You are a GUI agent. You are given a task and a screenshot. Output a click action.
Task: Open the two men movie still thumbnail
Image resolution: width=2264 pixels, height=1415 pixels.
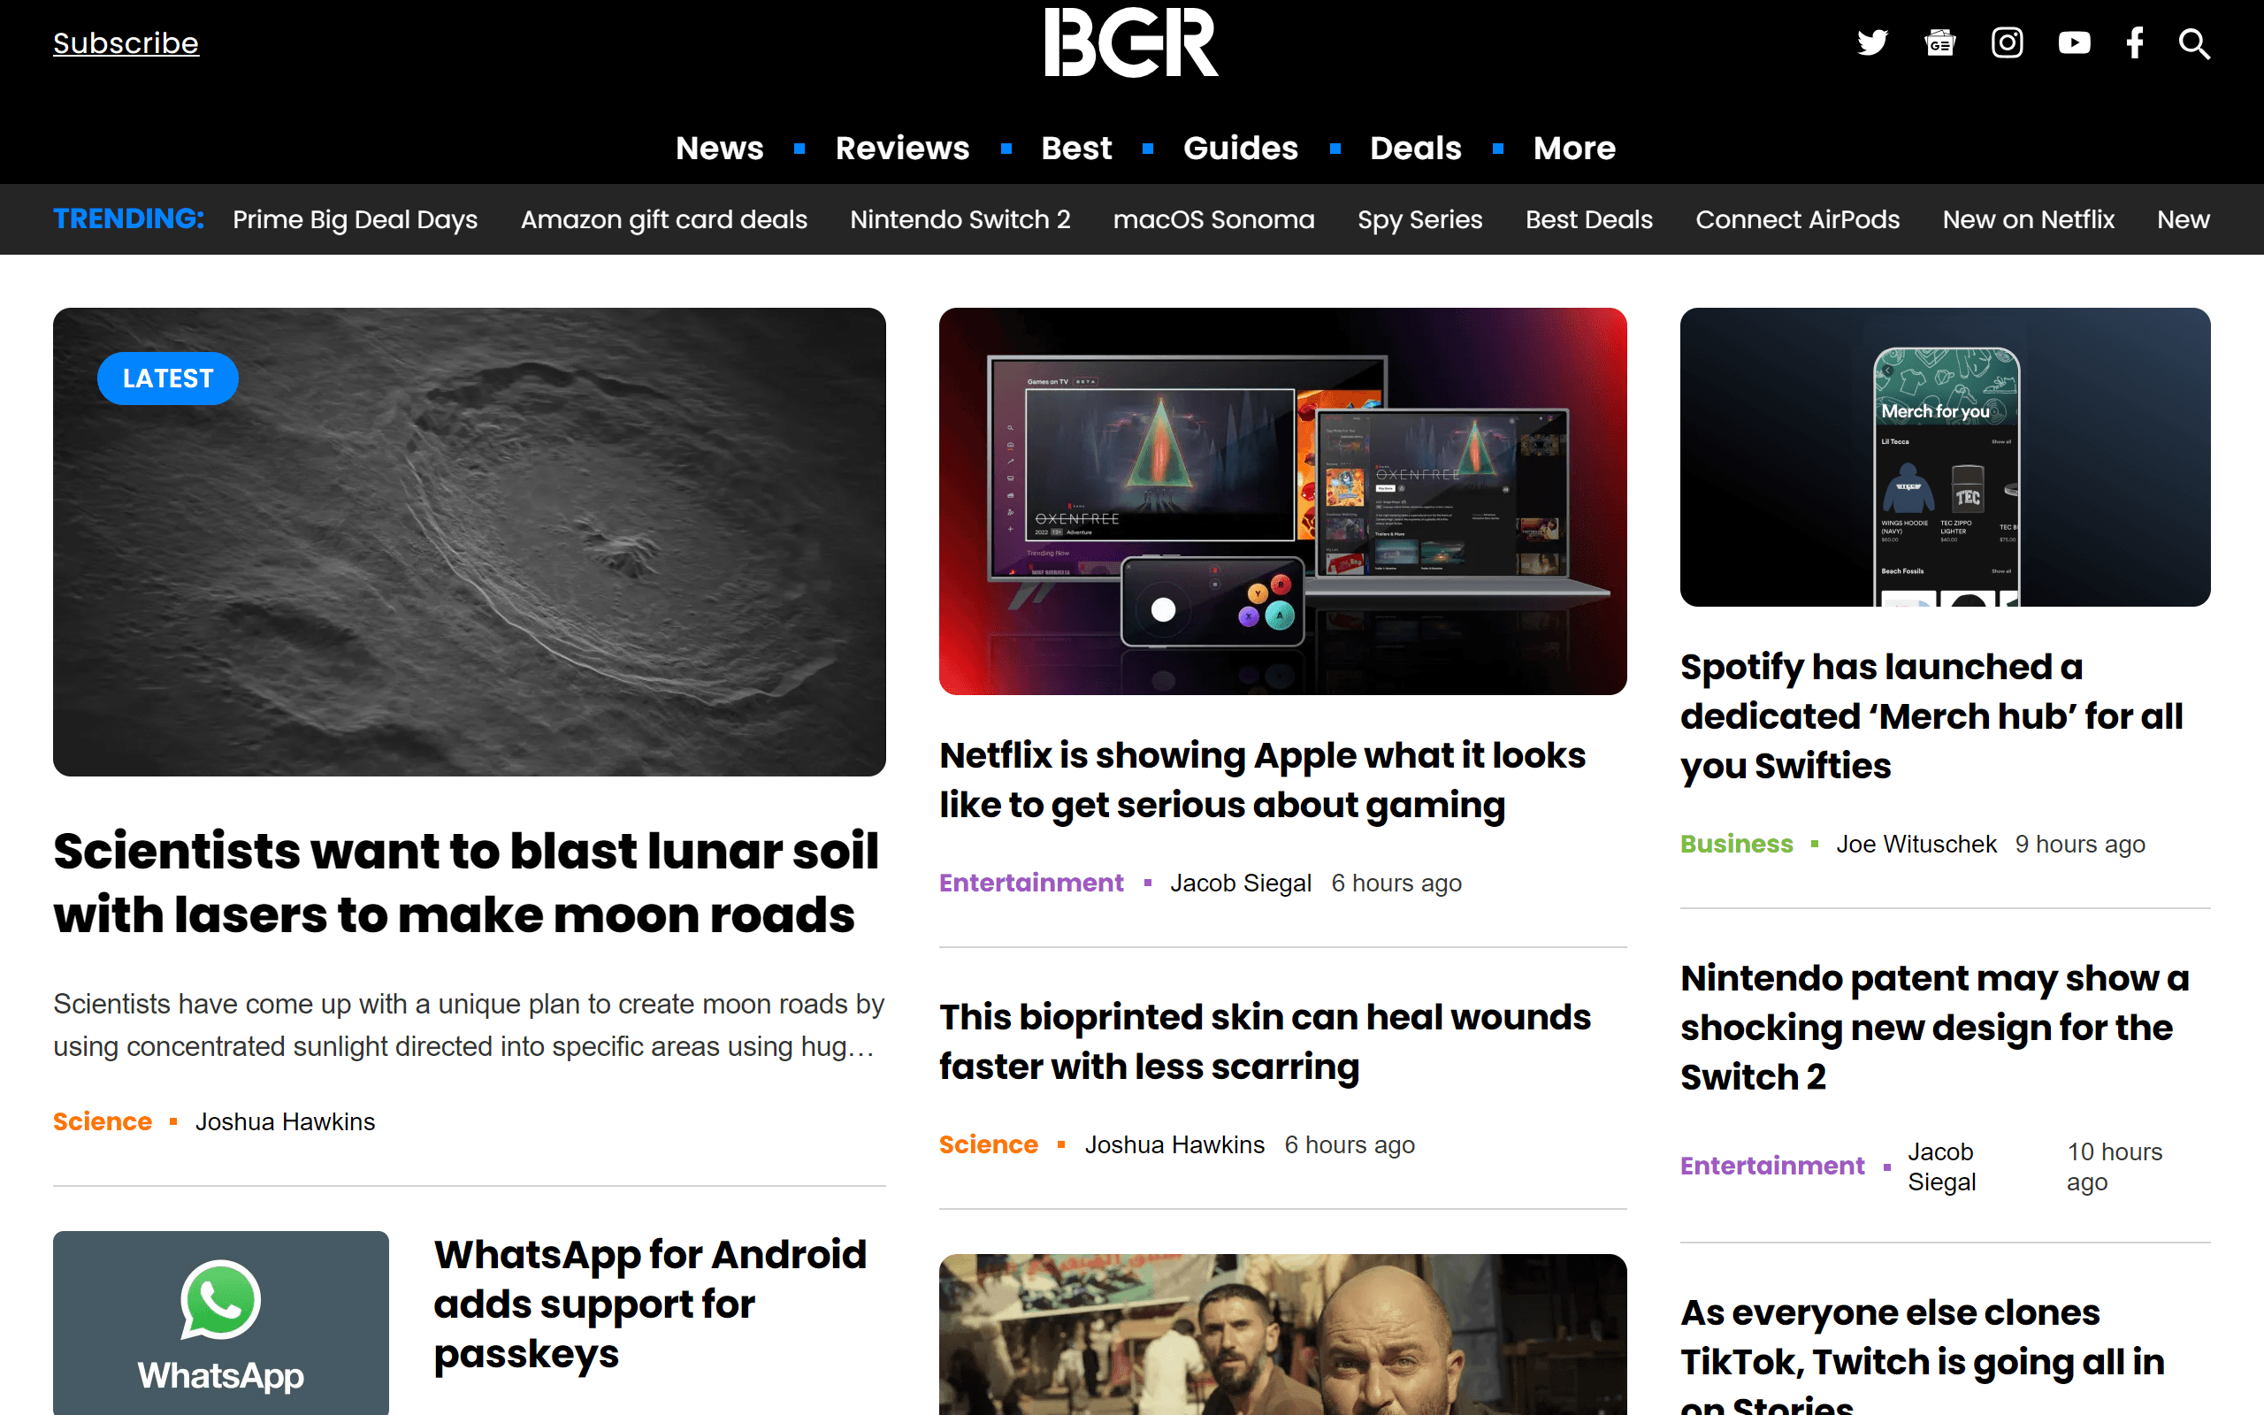coord(1282,1335)
